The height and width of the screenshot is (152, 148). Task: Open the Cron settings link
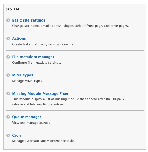tap(16, 135)
